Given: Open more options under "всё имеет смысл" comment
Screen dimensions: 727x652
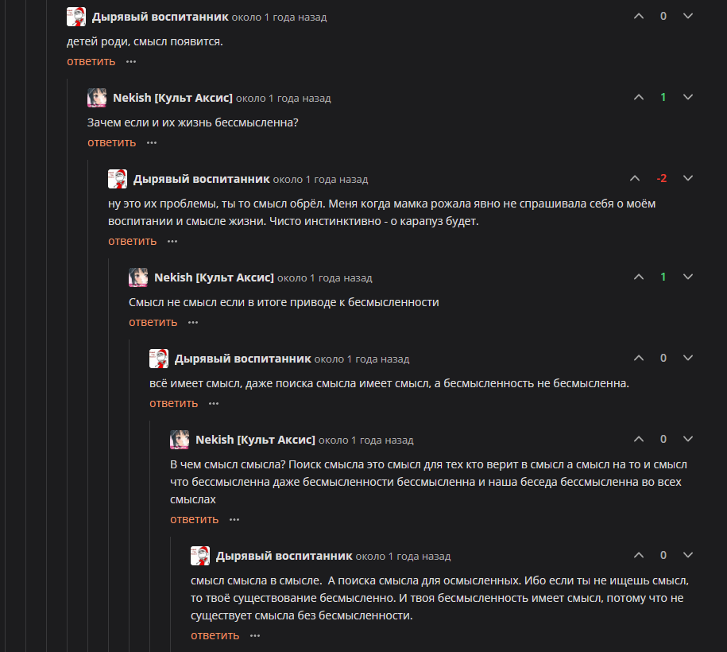Looking at the screenshot, I should pos(214,403).
